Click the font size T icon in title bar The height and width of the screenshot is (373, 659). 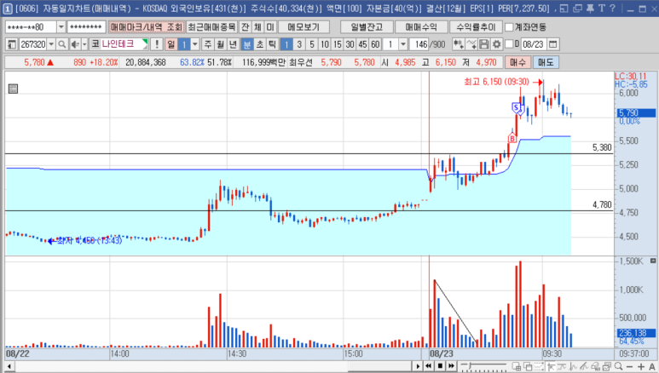tap(601, 8)
